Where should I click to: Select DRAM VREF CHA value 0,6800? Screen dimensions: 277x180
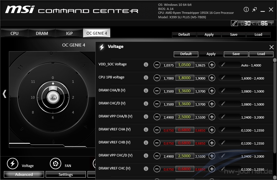coord(185,130)
